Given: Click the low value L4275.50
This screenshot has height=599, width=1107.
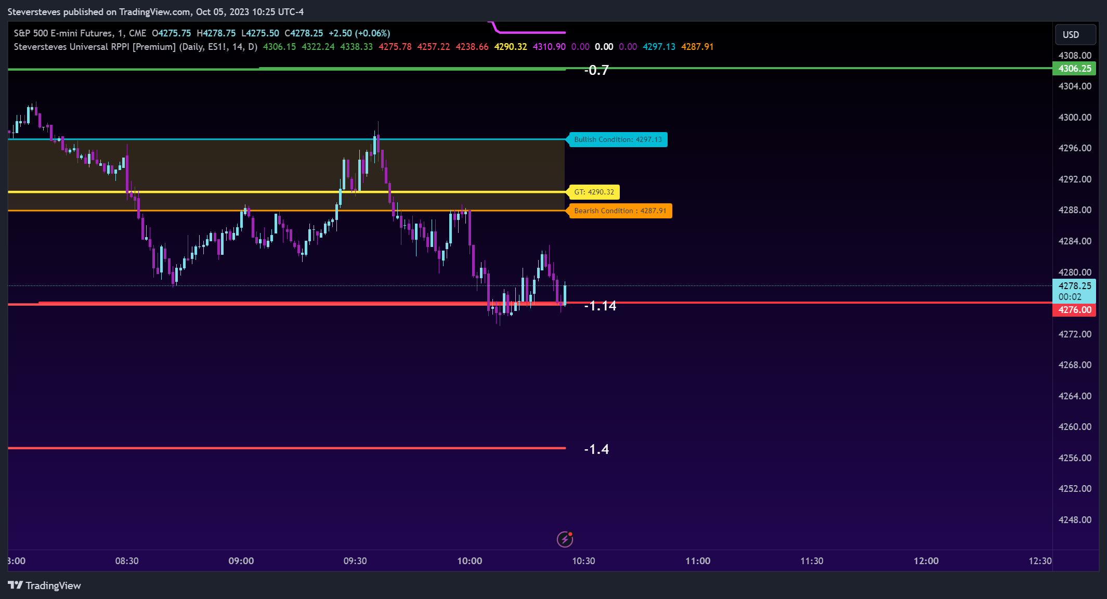Looking at the screenshot, I should click(x=260, y=33).
